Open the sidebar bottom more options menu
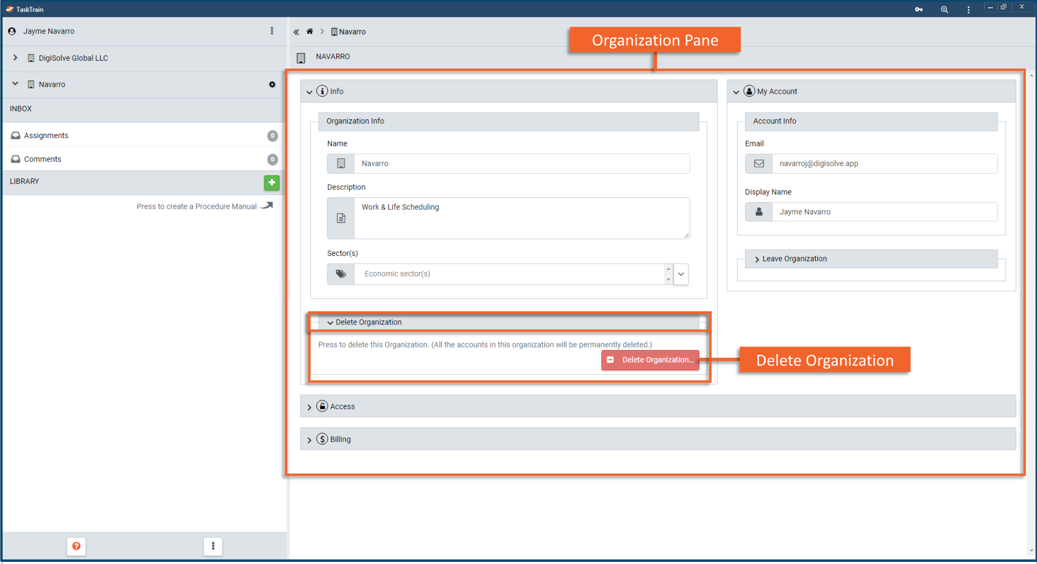The width and height of the screenshot is (1037, 564). [x=213, y=546]
